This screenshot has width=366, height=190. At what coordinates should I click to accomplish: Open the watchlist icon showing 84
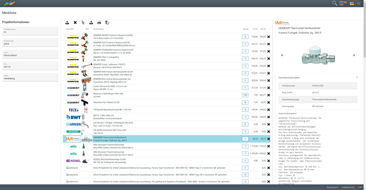click(x=343, y=3)
